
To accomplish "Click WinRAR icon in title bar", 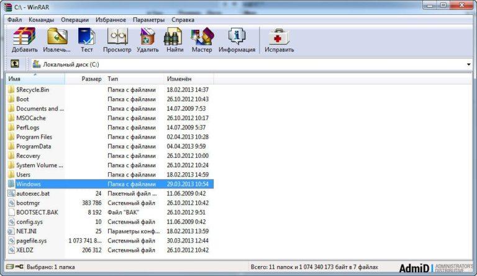I will click(x=8, y=7).
